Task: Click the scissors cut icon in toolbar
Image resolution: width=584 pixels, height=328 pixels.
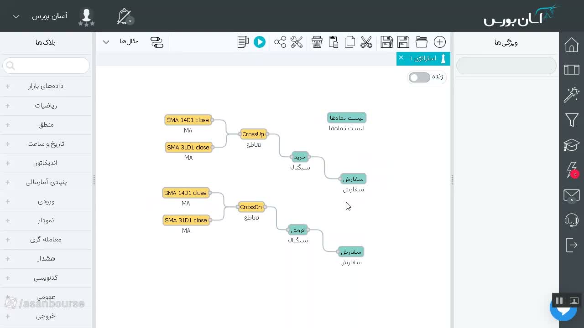Action: tap(366, 42)
